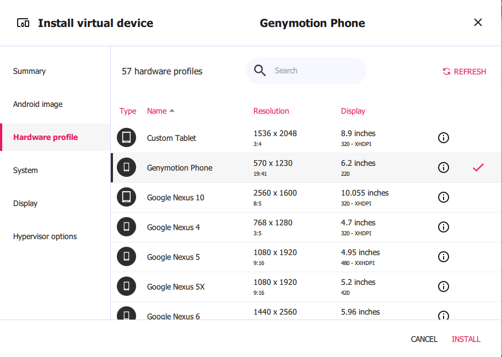Click the search magnifier icon
The width and height of the screenshot is (502, 357).
[x=260, y=71]
